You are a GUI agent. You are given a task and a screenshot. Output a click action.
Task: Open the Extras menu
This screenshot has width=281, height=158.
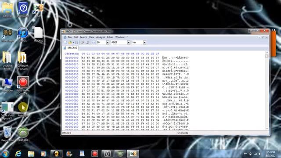click(110, 37)
